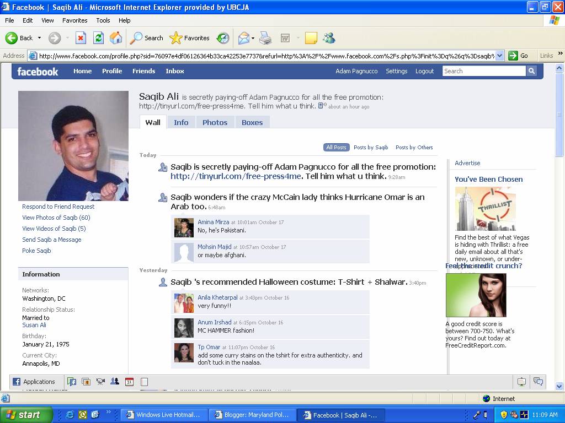This screenshot has height=423, width=565.
Task: Open Susan Ali's profile link
Action: click(34, 325)
